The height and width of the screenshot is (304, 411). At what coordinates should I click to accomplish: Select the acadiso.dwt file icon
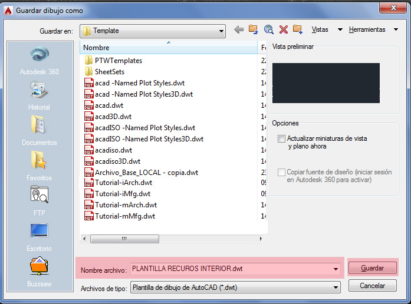pos(88,150)
